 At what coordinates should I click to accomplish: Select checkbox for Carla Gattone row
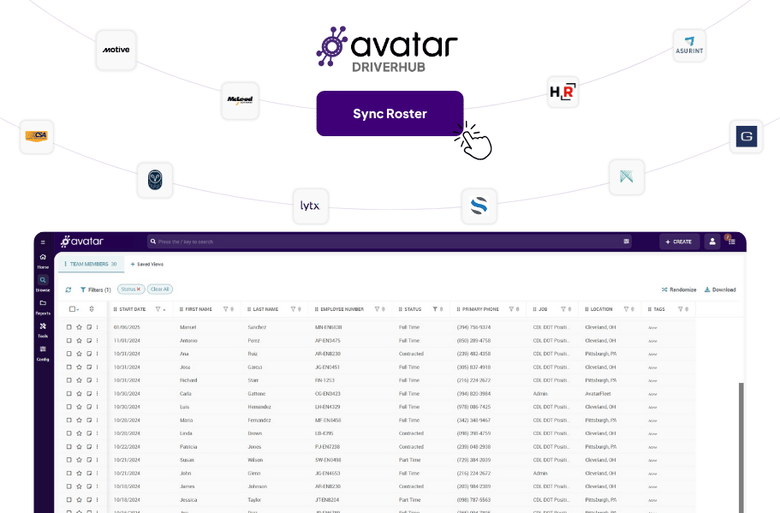click(69, 394)
